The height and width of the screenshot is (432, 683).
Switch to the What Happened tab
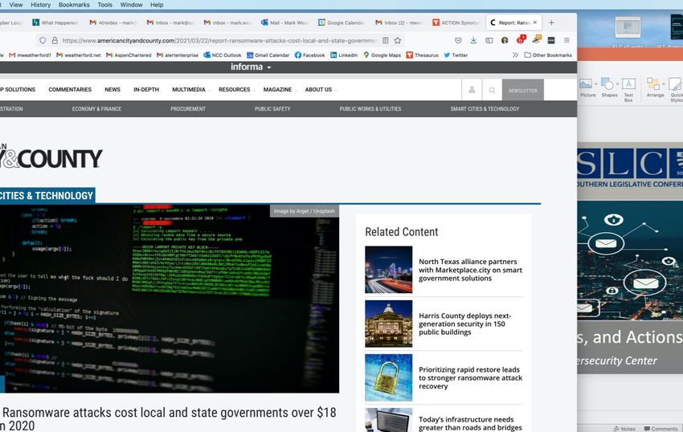55,22
